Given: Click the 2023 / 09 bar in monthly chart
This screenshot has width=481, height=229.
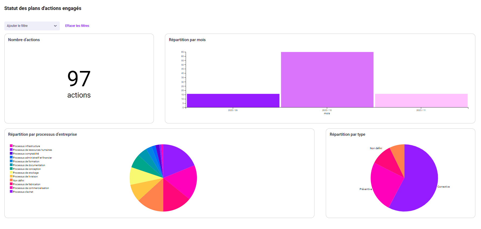Looking at the screenshot, I should pyautogui.click(x=233, y=101).
